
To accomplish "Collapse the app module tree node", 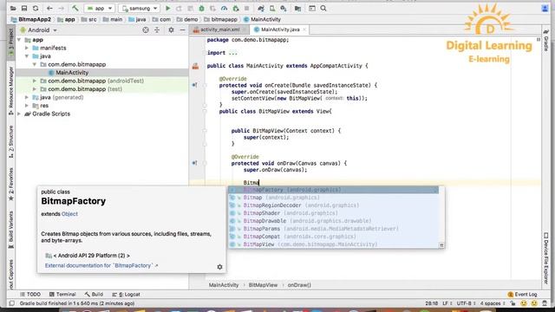I will point(19,40).
